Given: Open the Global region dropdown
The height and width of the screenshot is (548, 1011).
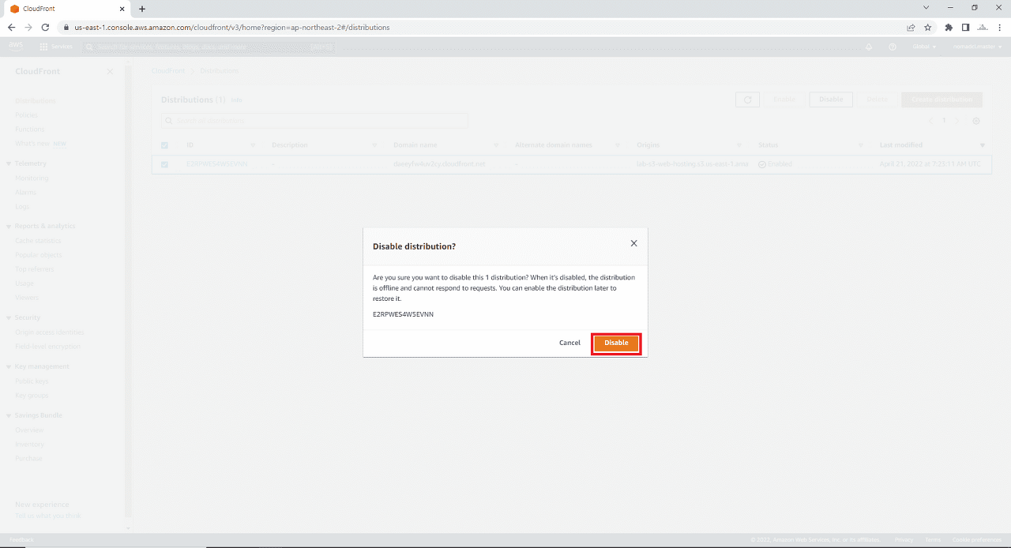Looking at the screenshot, I should point(924,47).
